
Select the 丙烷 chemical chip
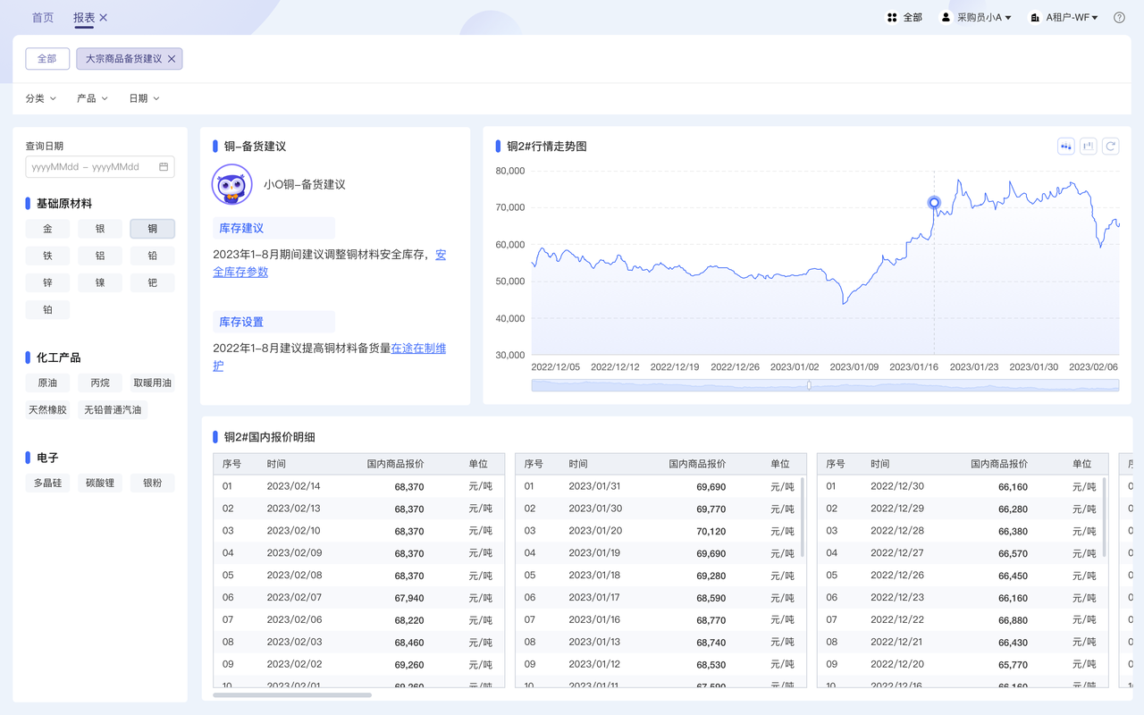(100, 383)
